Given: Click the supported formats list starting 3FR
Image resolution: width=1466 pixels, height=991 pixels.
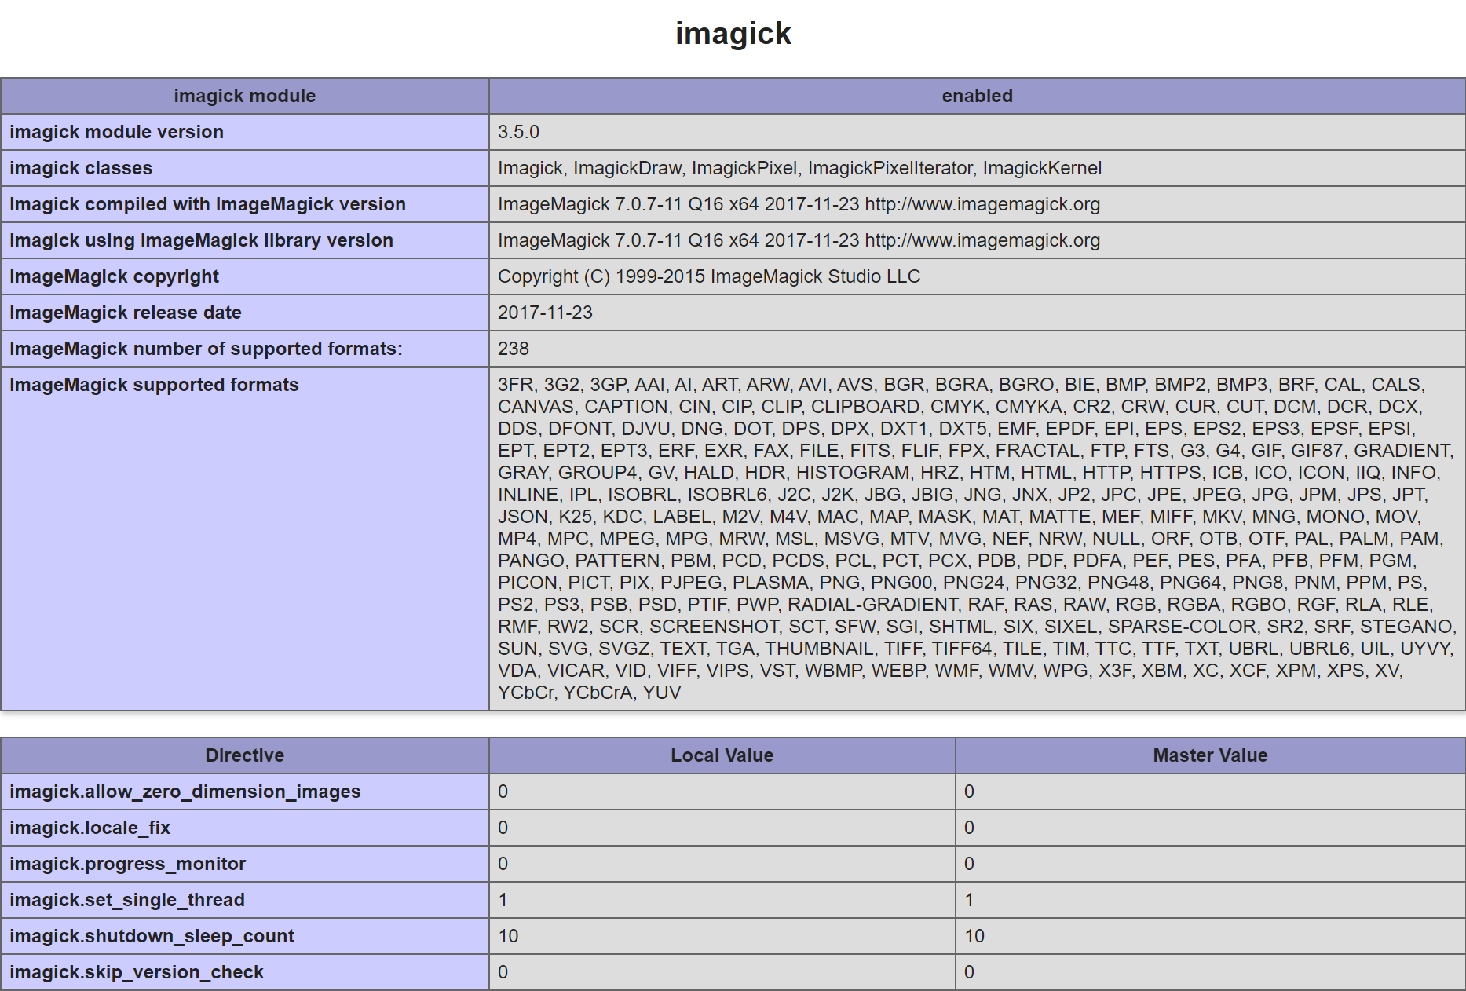Looking at the screenshot, I should coord(977,539).
